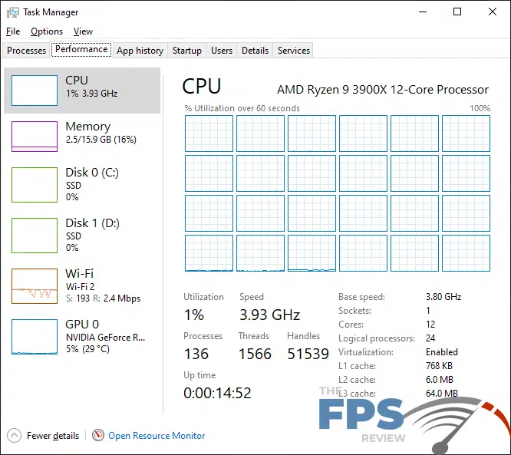This screenshot has width=511, height=455.
Task: Open Resource Monitor link
Action: (x=157, y=436)
